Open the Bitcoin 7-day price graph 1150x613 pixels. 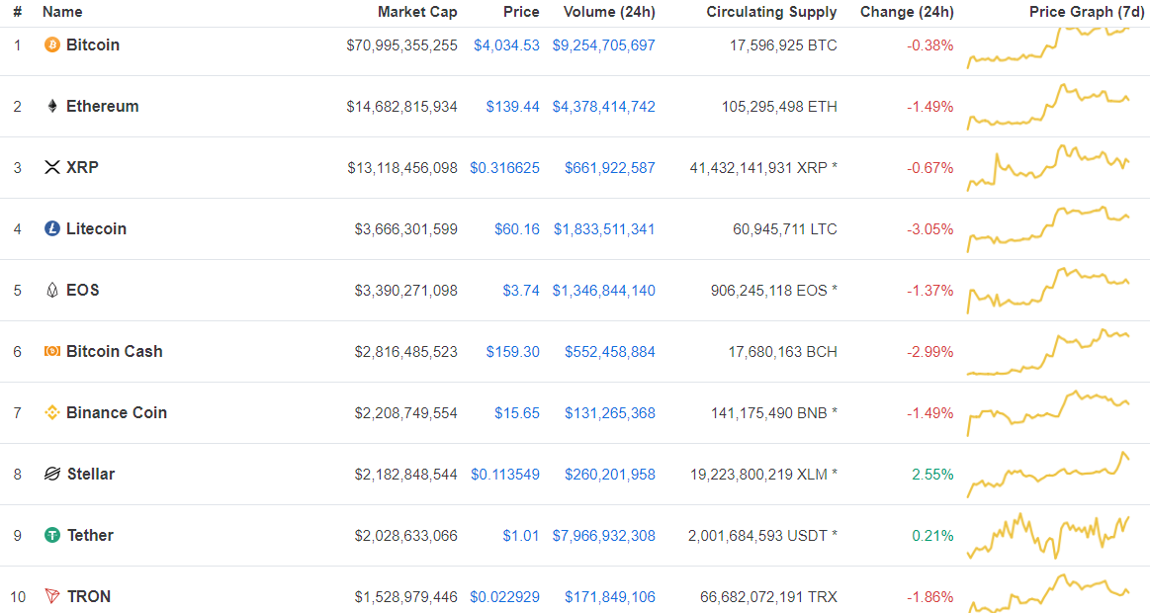(x=1049, y=47)
